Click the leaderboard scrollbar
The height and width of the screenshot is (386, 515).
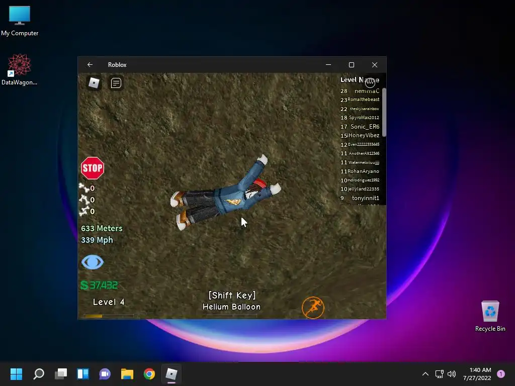point(384,112)
